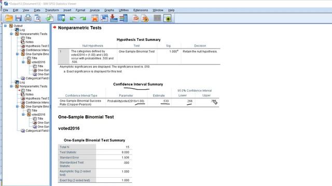Open the Insert menu
332x186 pixels.
pos(67,10)
